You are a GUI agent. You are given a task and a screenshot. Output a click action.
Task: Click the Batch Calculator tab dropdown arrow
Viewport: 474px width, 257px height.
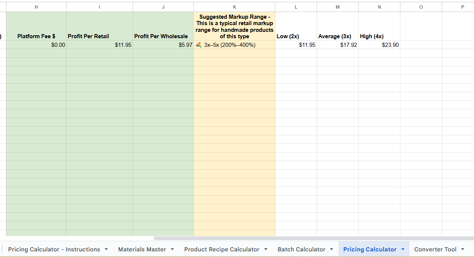[332, 250]
